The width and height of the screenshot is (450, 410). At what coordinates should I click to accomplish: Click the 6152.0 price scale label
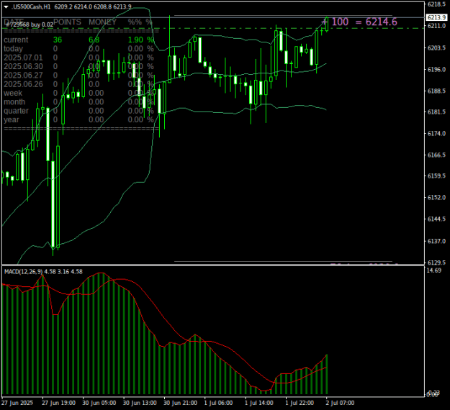436,198
